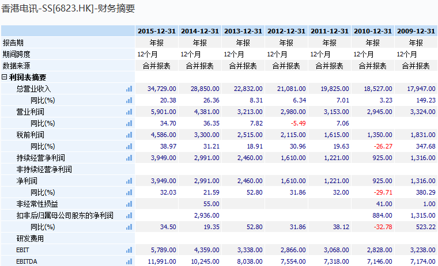This screenshot has width=438, height=266.
Task: Select growth value 347.68
Action: click(426, 146)
